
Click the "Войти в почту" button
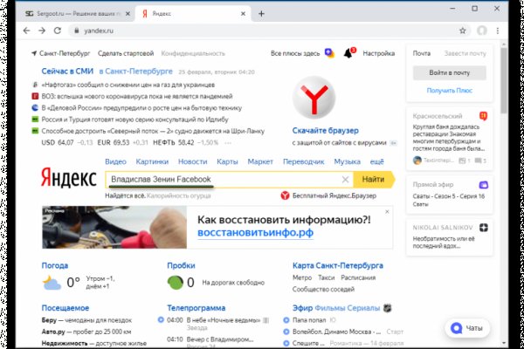pos(449,72)
